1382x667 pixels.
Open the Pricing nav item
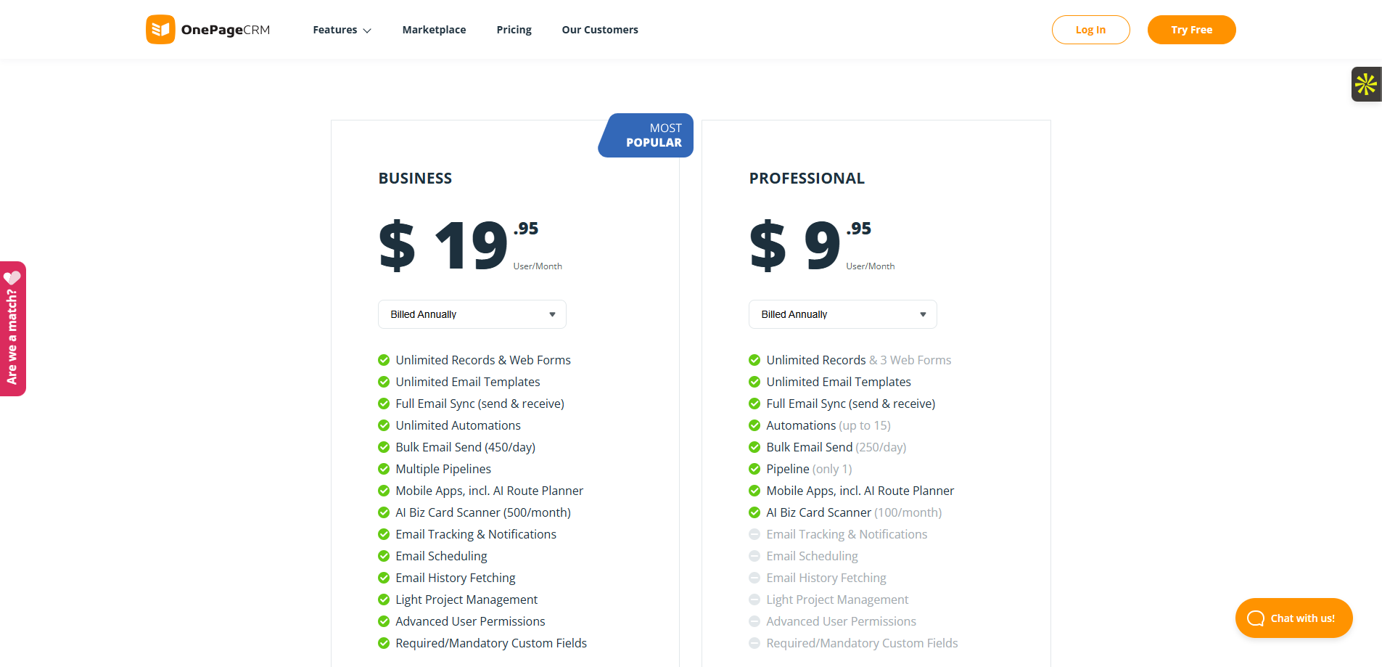coord(514,30)
